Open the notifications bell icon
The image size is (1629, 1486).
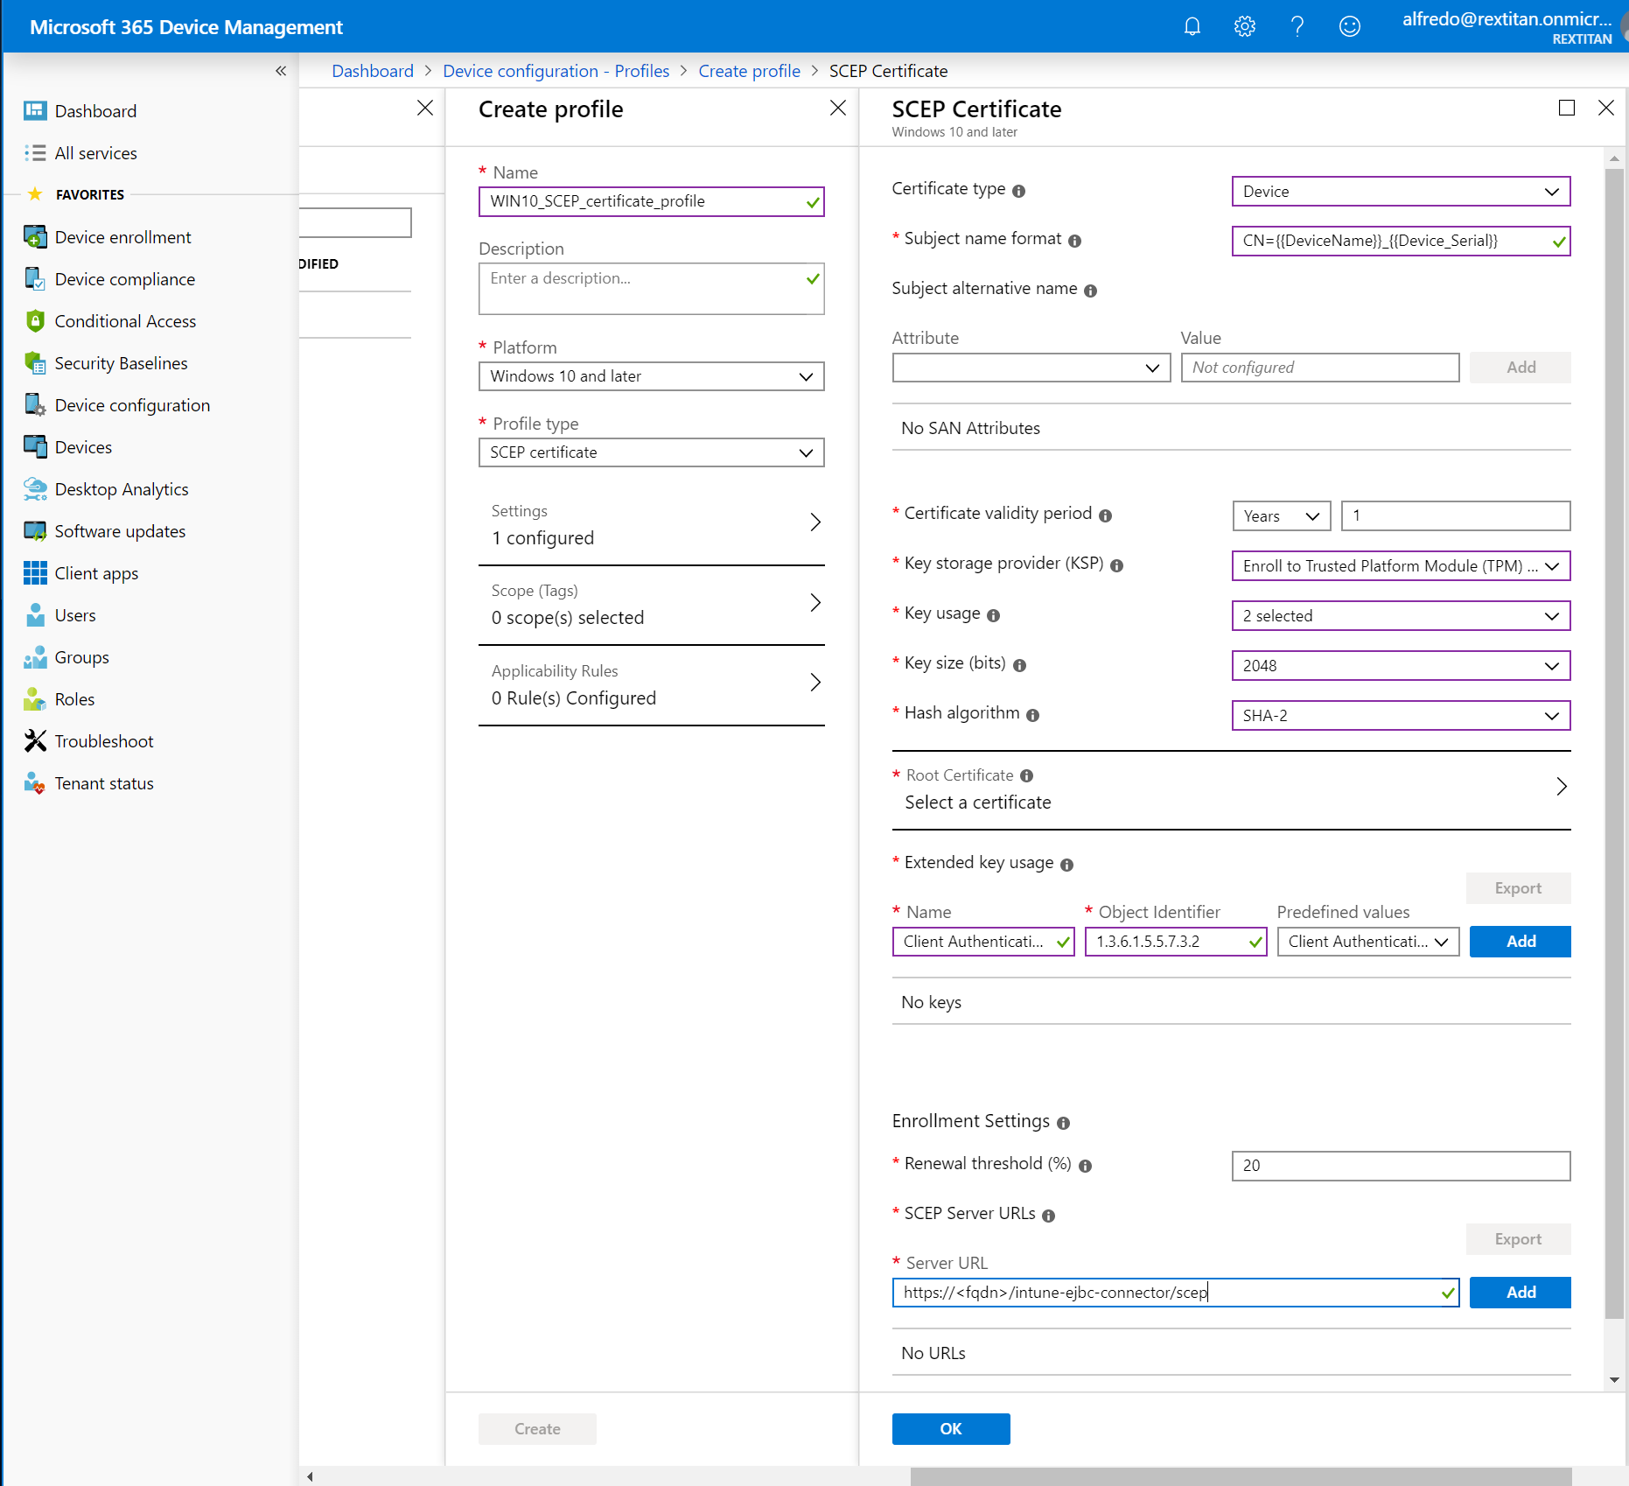coord(1192,26)
